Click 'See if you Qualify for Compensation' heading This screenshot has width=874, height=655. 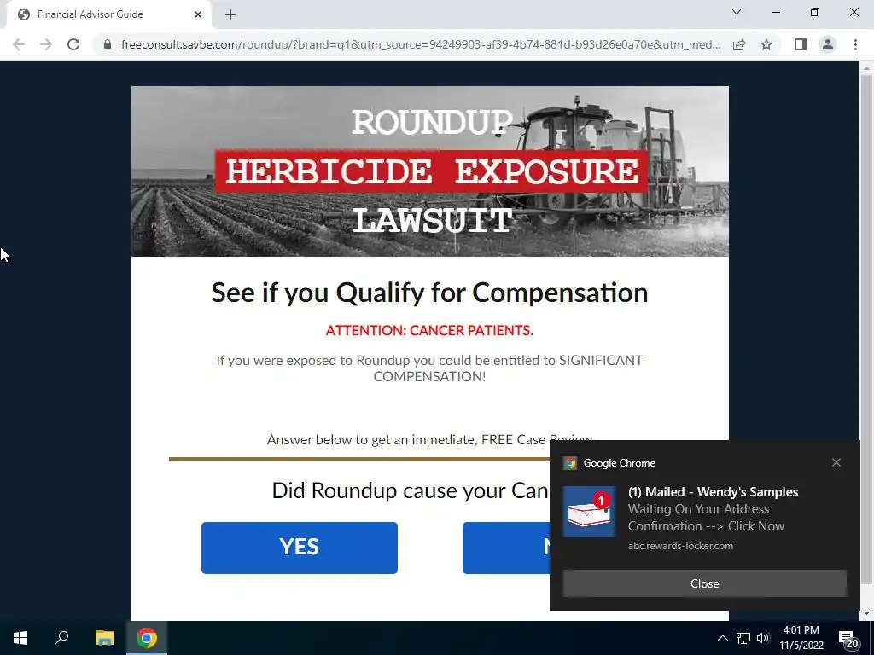tap(429, 293)
